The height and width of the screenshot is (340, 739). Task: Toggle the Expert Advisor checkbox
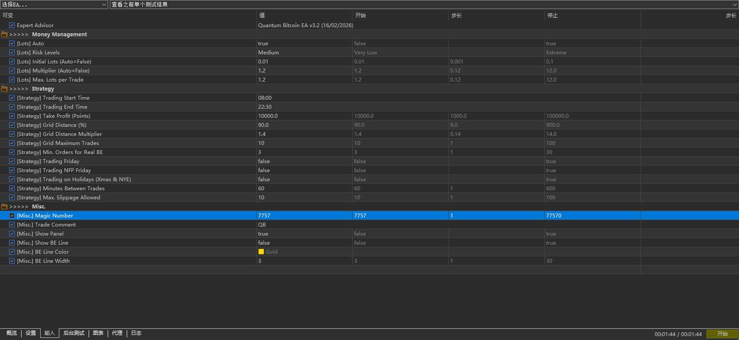12,25
